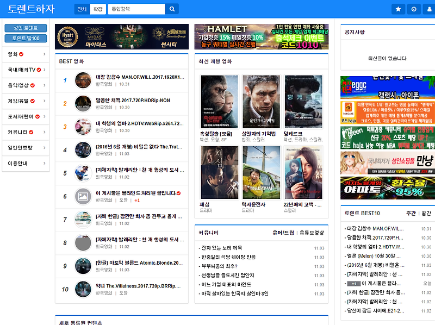Switch BEST10 list to 월간 tab
The width and height of the screenshot is (435, 325).
click(x=426, y=213)
